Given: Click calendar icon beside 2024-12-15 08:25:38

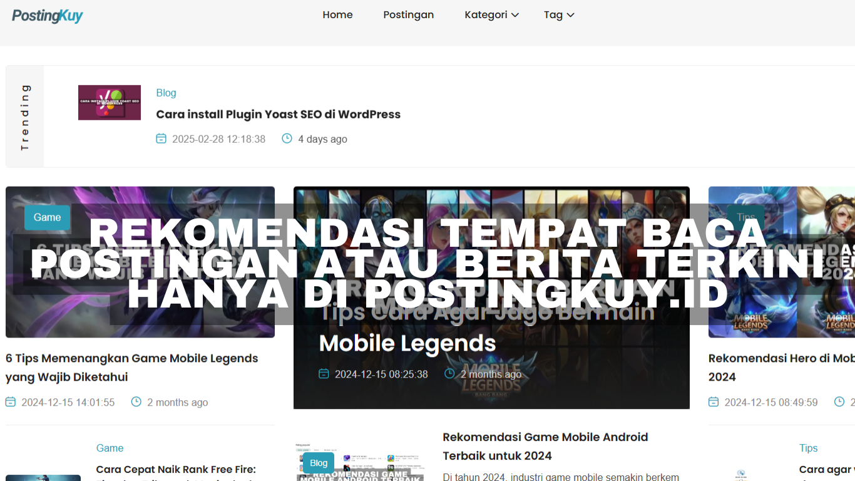Looking at the screenshot, I should tap(324, 374).
